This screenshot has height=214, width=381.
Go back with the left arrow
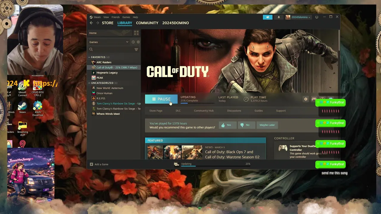pyautogui.click(x=91, y=23)
